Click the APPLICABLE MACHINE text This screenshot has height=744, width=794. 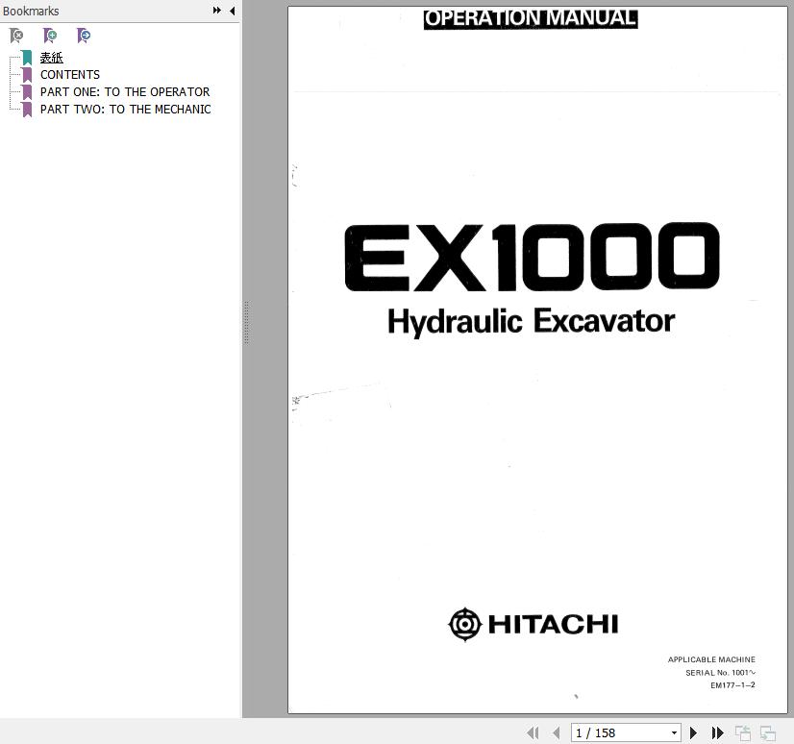[x=711, y=659]
